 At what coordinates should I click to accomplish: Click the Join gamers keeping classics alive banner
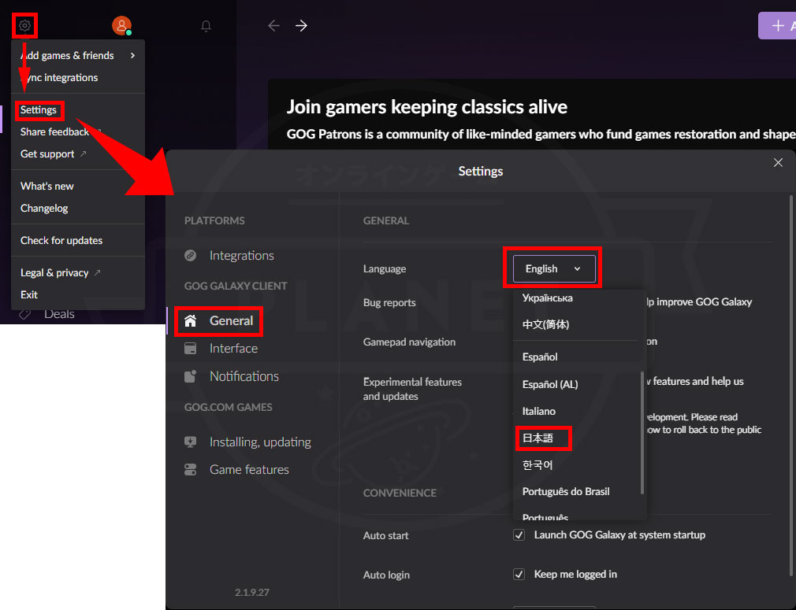click(427, 107)
